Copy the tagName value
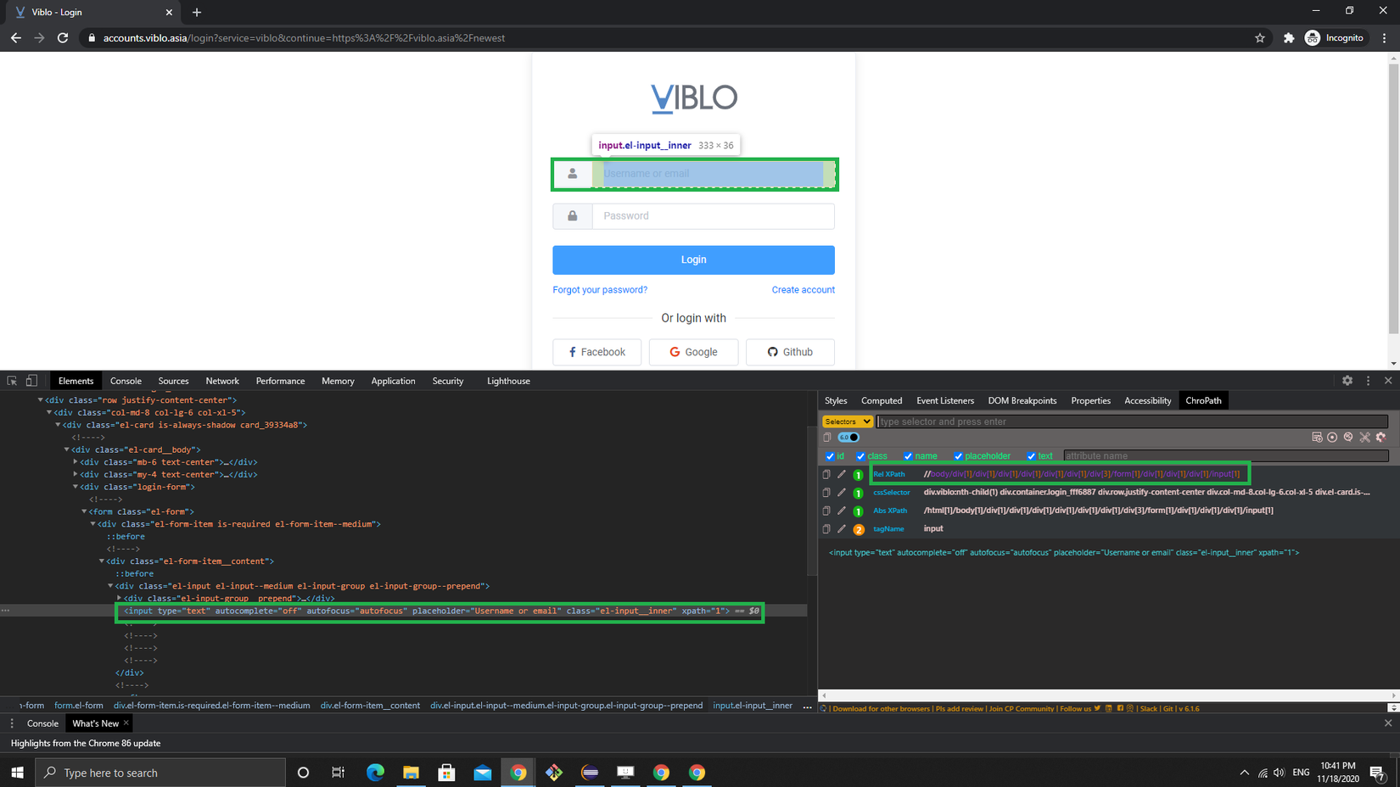This screenshot has width=1400, height=787. click(x=826, y=529)
